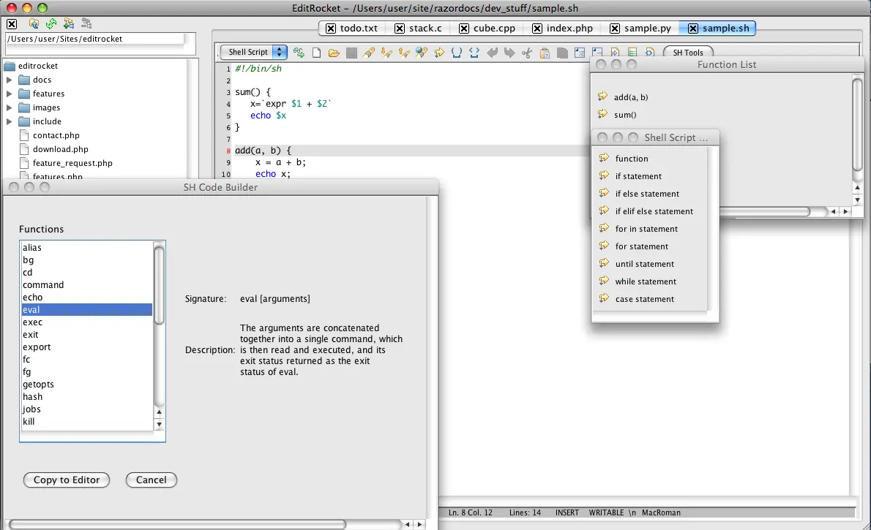
Task: Expand the features folder
Action: [9, 94]
